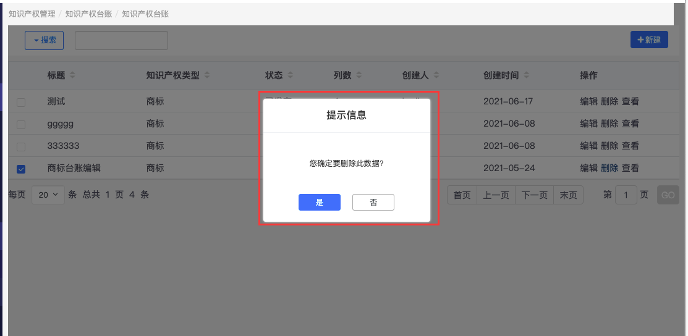Confirm deletion by clicking 是
The width and height of the screenshot is (688, 336).
[x=319, y=203]
